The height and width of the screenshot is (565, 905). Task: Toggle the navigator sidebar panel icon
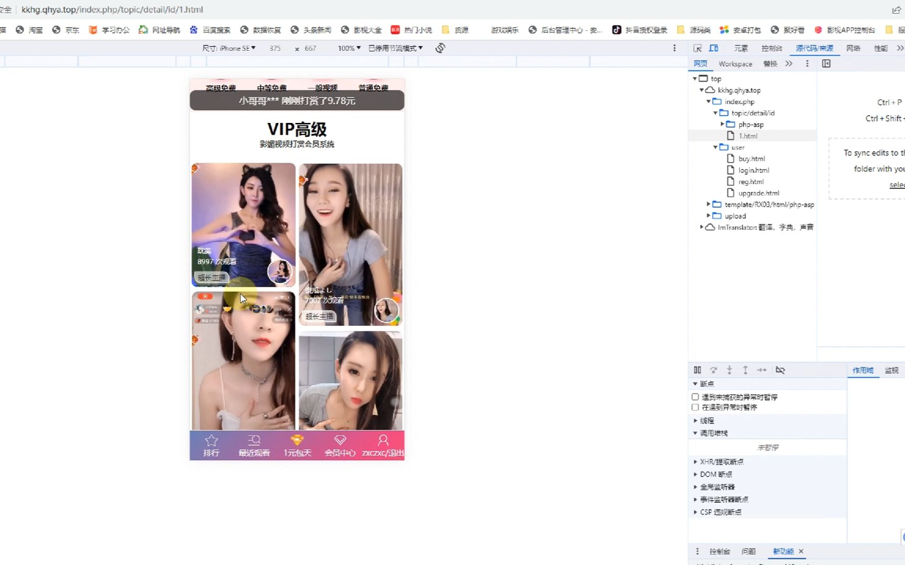coord(826,64)
